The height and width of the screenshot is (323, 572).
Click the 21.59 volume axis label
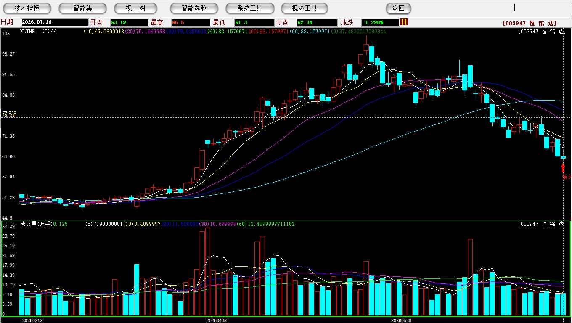[8, 255]
